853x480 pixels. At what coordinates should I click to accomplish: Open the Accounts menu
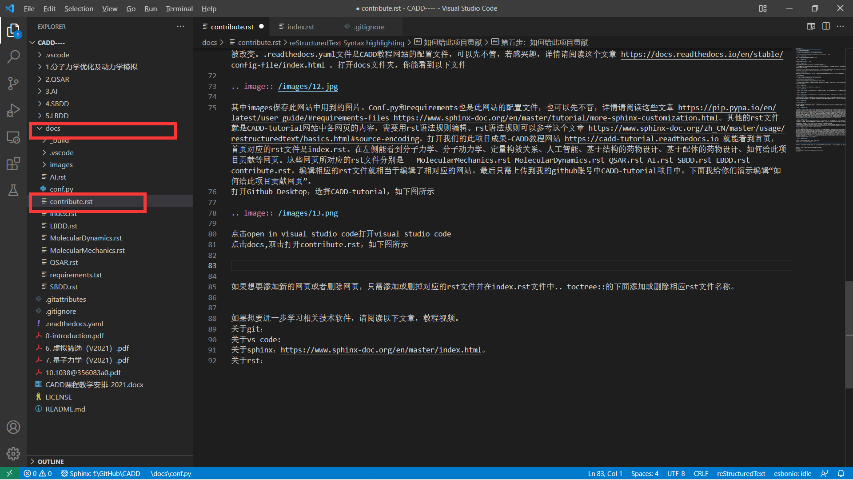click(x=13, y=427)
